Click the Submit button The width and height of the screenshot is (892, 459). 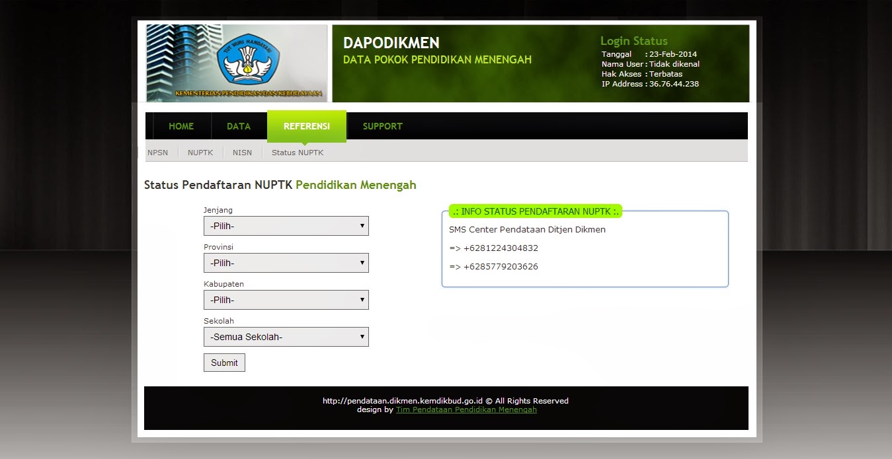pyautogui.click(x=224, y=363)
